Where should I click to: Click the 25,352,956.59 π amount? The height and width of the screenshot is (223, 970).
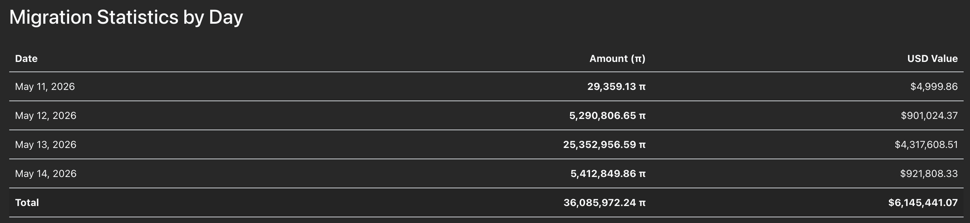tap(604, 144)
